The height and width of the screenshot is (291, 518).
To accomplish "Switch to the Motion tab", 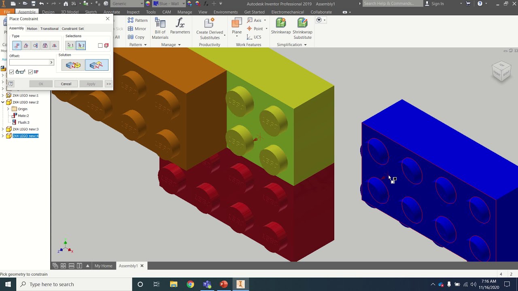I will pos(32,29).
